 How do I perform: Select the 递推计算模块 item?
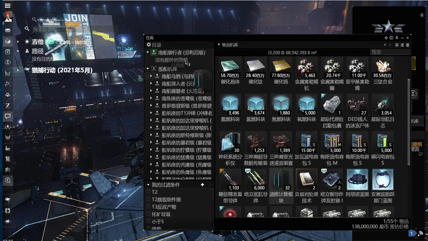(x=281, y=186)
